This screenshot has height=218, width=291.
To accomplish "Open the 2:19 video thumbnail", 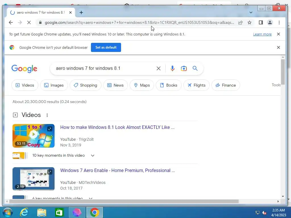I will point(34,179).
